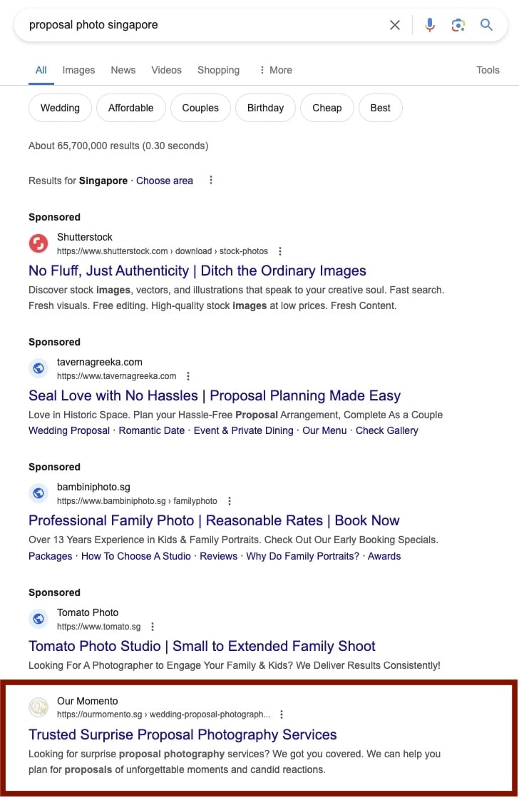Open three-dot menu beside Our Momento URL
Viewport: 519px width, 798px height.
click(282, 714)
